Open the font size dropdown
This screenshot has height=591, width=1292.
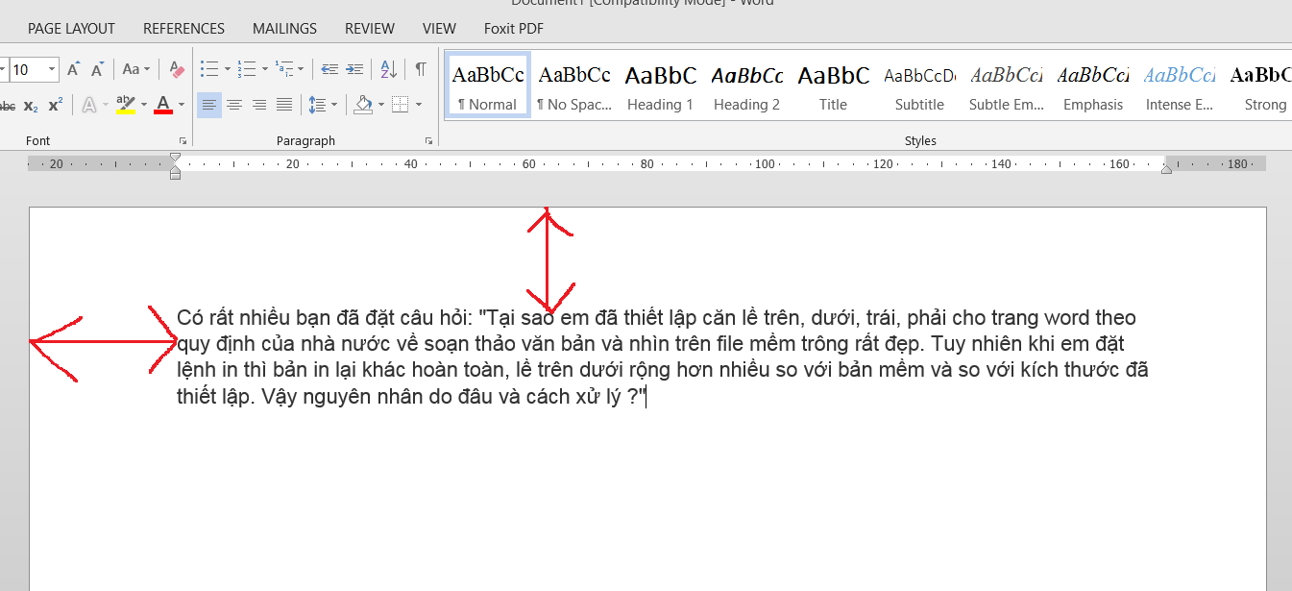51,69
